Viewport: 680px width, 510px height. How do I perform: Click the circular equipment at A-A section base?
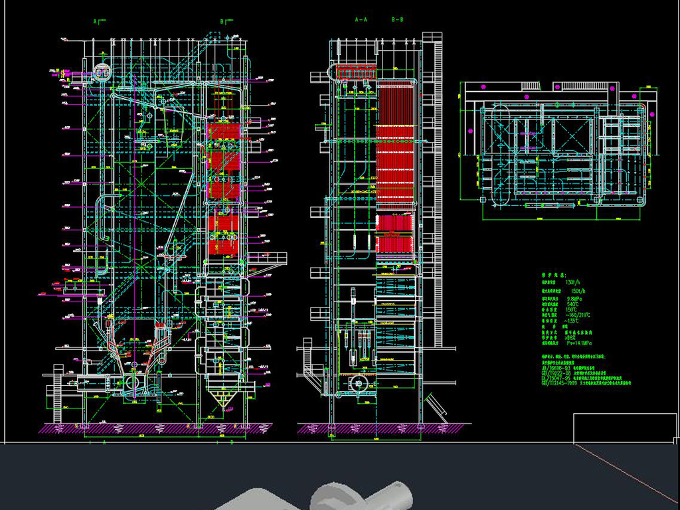click(x=361, y=382)
